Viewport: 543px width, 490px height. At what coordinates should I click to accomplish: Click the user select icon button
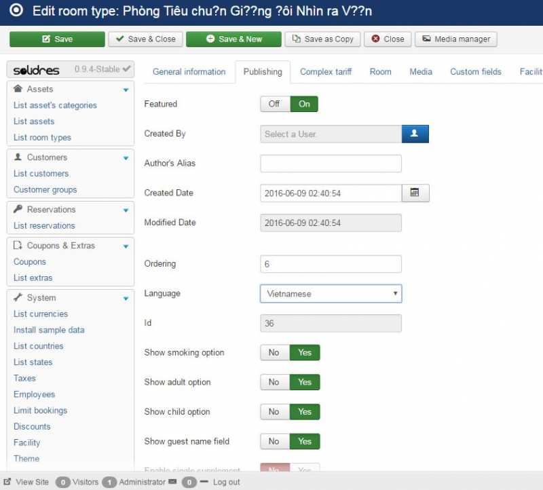(415, 134)
